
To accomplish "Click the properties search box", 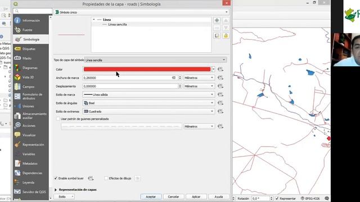I will click(x=33, y=11).
